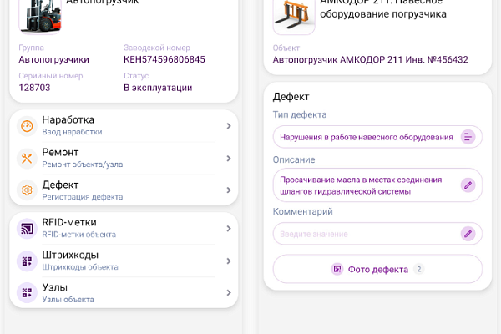Click the pencil icon in Комментарий field
This screenshot has width=501, height=334.
(x=468, y=234)
